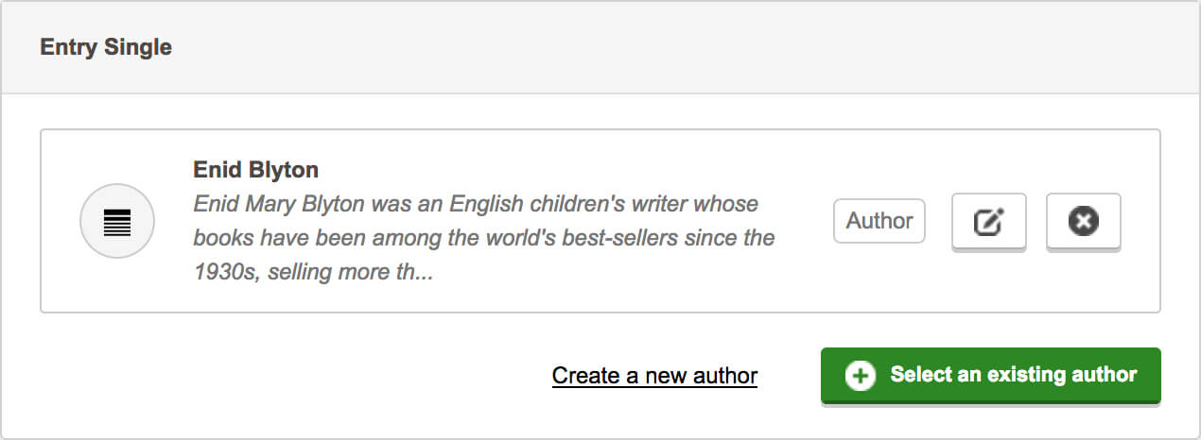Click Select an existing author button
Screen dimensions: 1201x440
pos(990,376)
